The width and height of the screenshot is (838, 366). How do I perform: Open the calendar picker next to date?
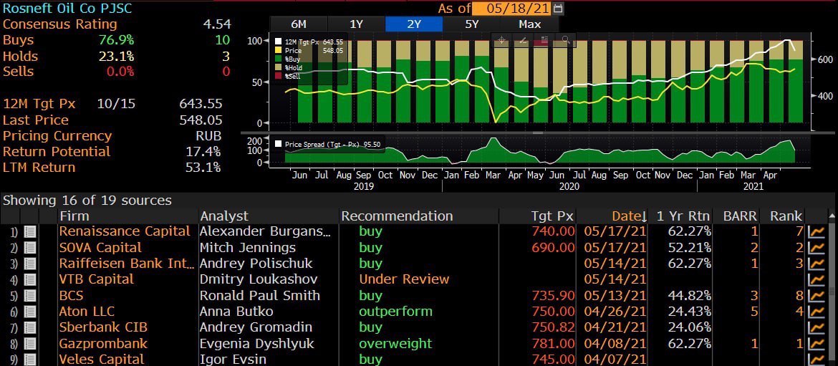click(559, 9)
